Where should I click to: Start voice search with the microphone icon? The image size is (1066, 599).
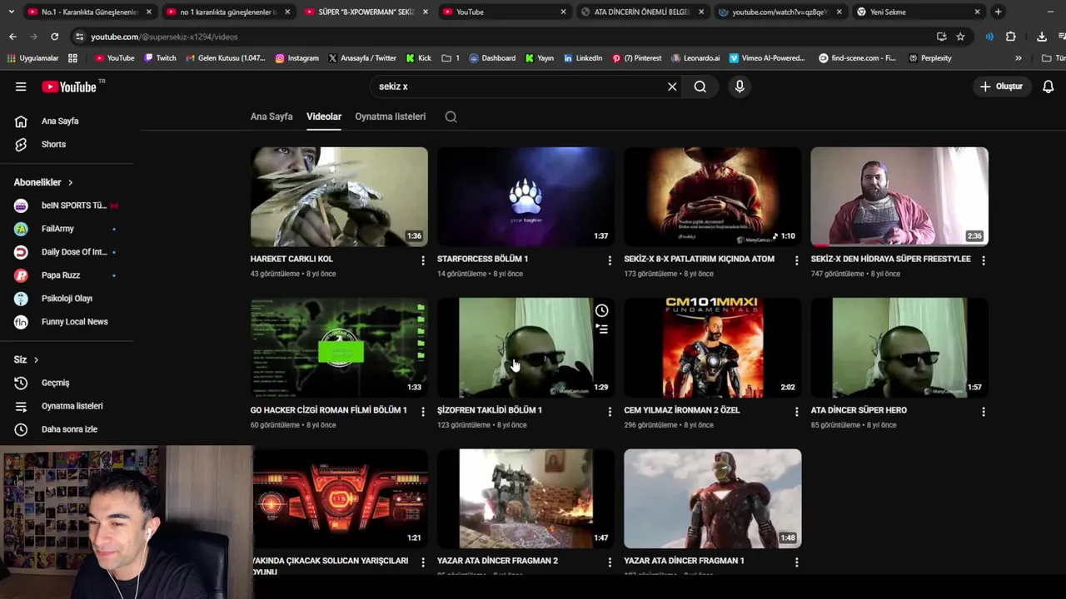point(740,87)
